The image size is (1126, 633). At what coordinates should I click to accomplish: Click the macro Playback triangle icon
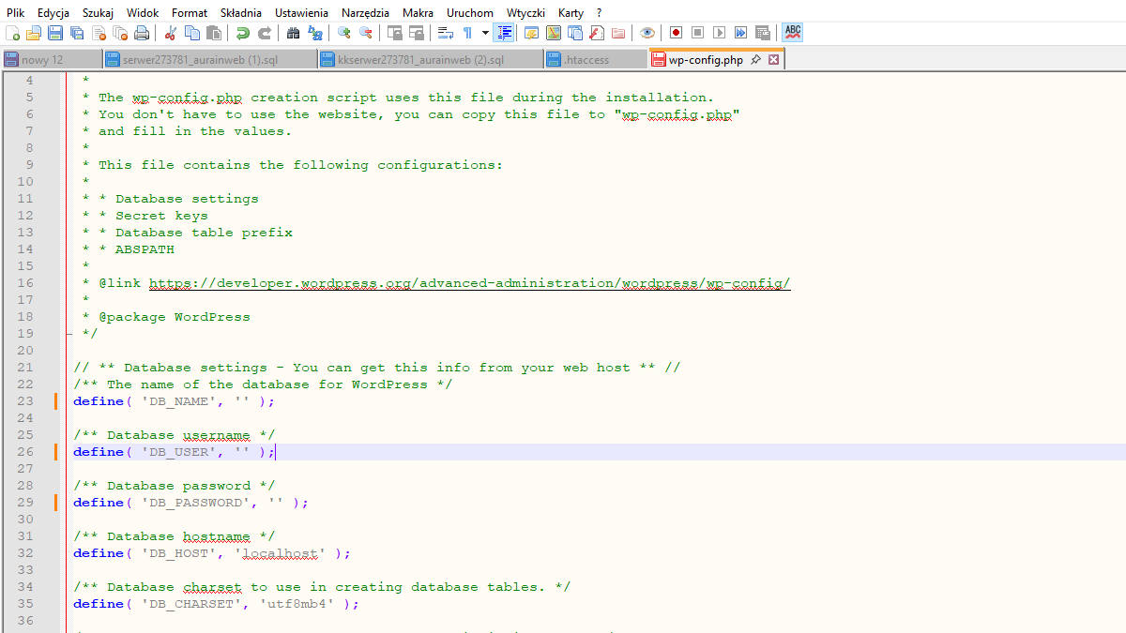coord(719,33)
